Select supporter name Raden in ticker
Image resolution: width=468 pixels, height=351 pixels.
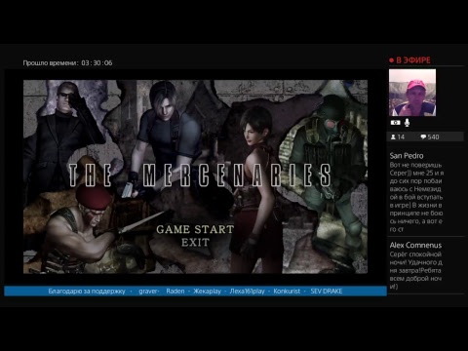coord(175,292)
